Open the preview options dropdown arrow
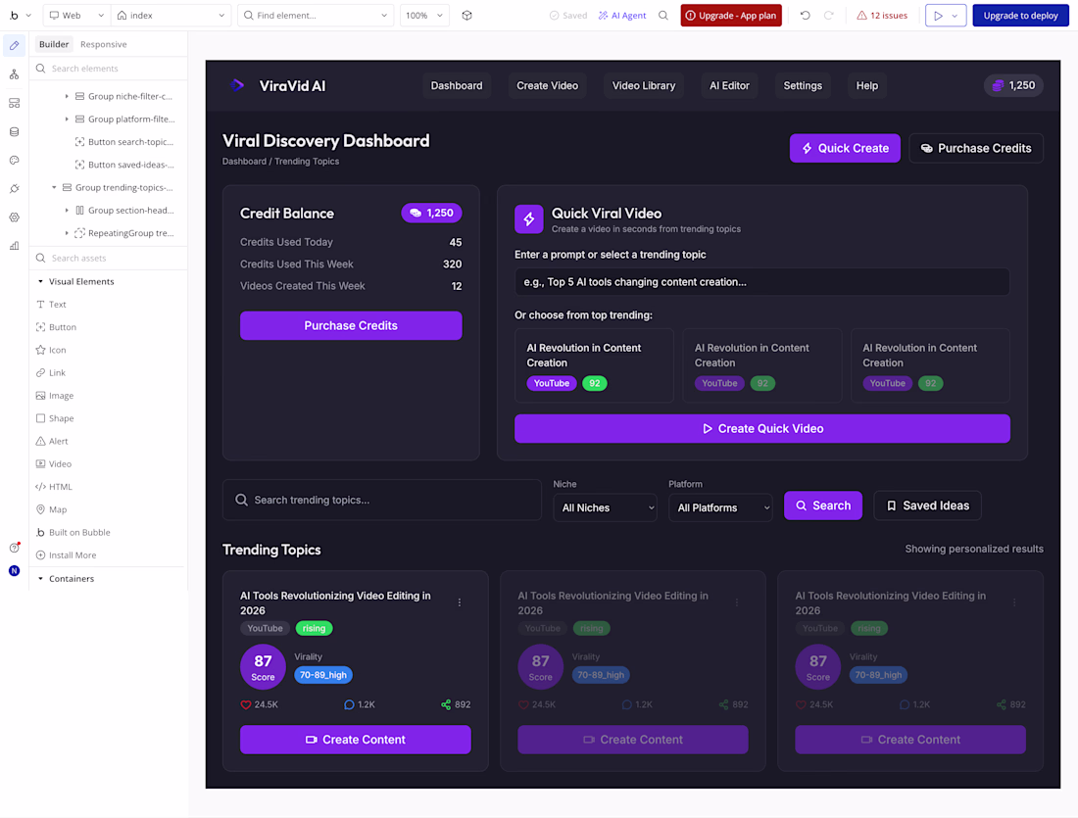Image resolution: width=1078 pixels, height=818 pixels. coord(955,15)
